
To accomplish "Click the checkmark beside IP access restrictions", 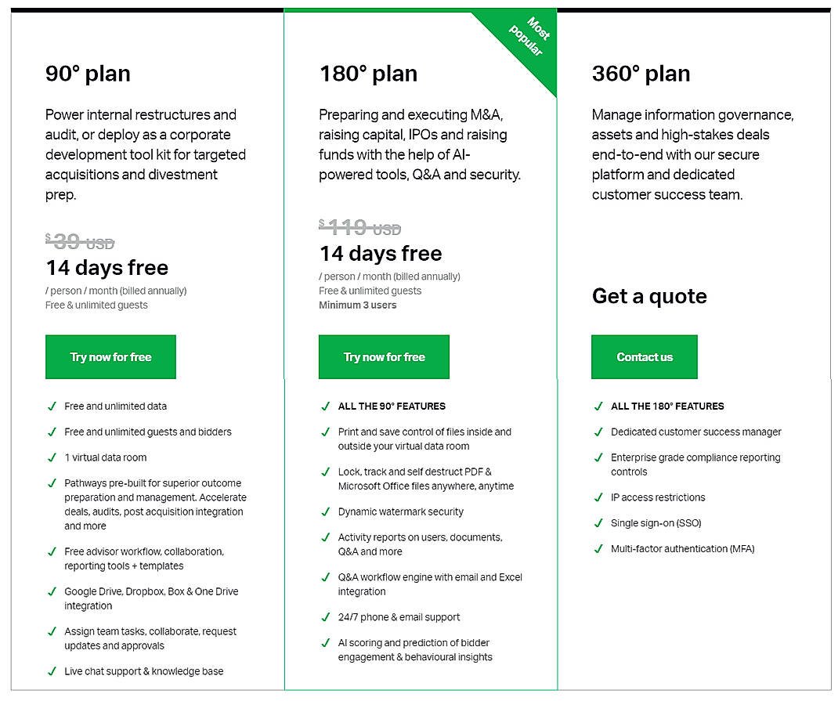I will point(598,497).
